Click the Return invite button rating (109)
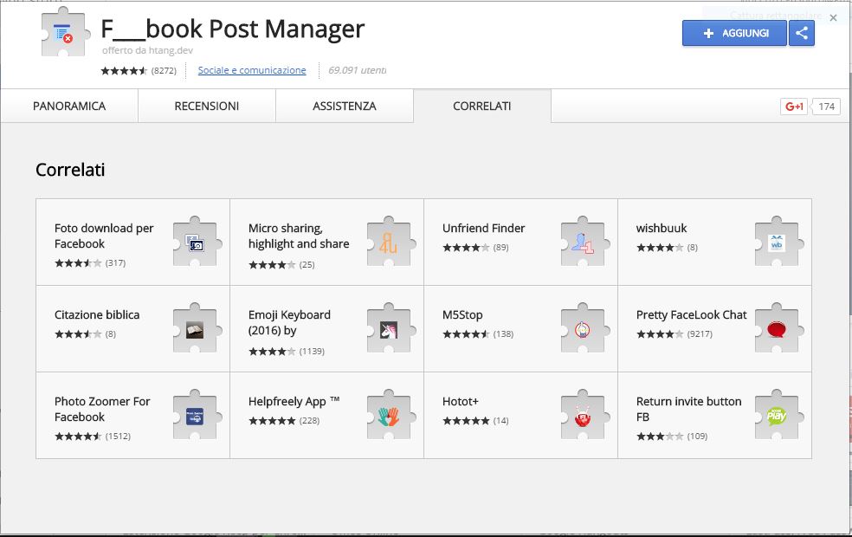852x537 pixels. click(672, 436)
